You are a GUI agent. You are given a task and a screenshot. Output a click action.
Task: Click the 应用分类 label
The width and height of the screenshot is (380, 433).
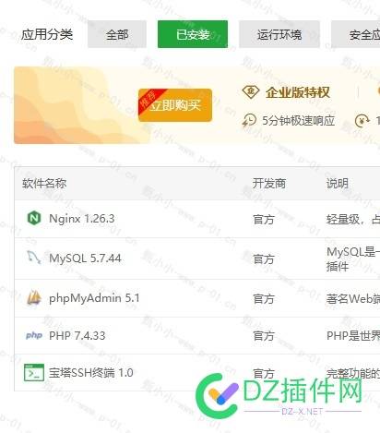(47, 34)
